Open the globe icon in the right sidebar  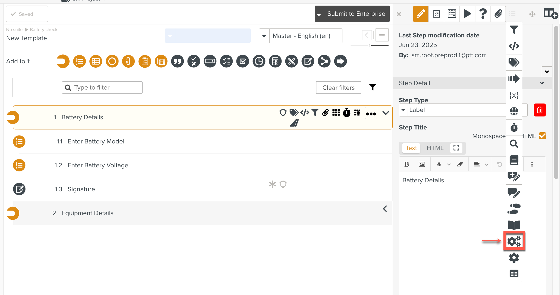514,111
